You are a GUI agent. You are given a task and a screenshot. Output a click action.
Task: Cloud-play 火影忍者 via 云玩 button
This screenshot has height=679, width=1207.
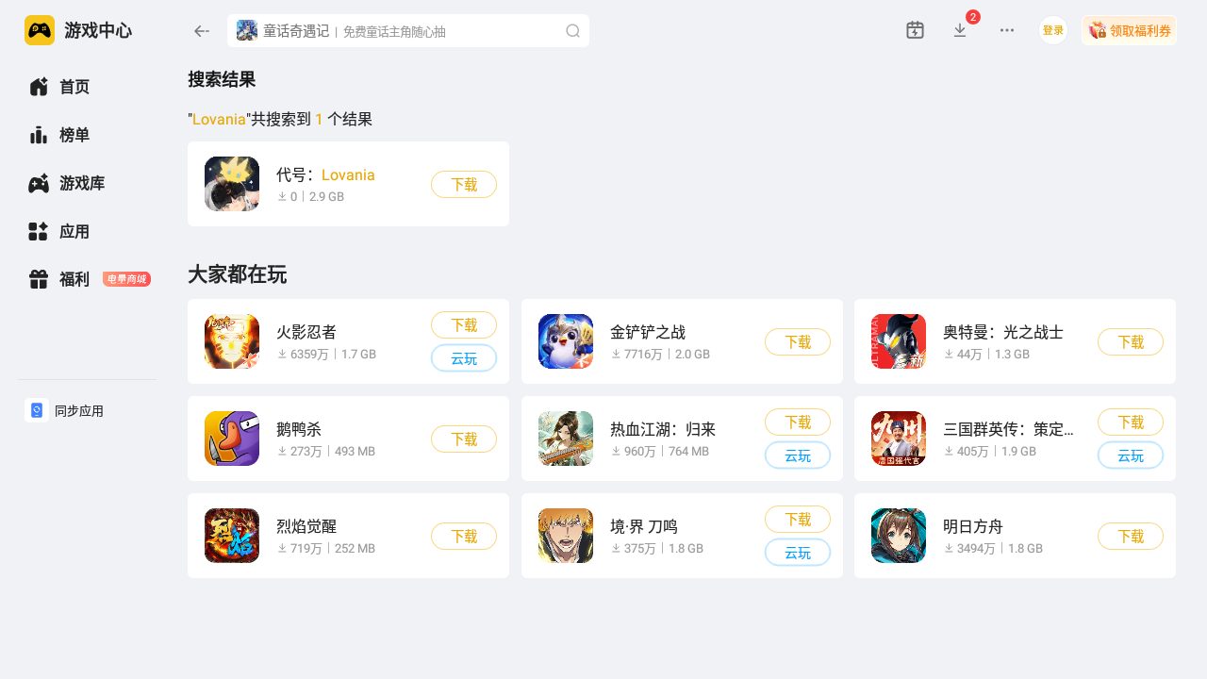(x=464, y=358)
